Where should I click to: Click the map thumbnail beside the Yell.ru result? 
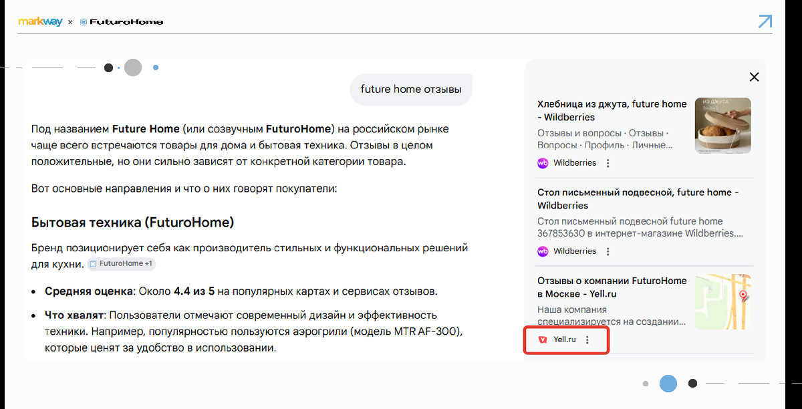click(x=722, y=301)
